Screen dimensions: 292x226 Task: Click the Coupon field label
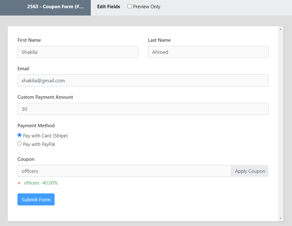[x=26, y=159]
